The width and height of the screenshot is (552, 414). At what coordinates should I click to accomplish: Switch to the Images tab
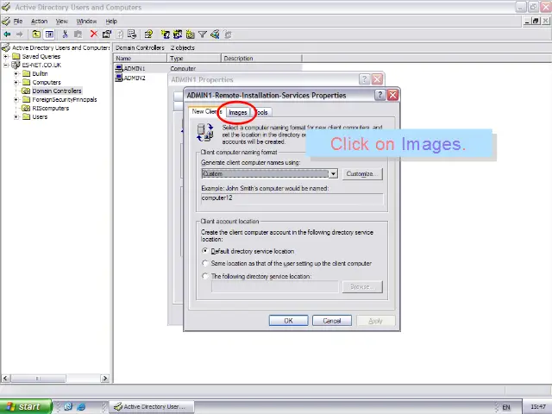tap(238, 112)
